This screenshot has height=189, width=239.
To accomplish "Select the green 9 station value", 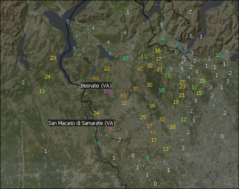I will pyautogui.click(x=148, y=158).
